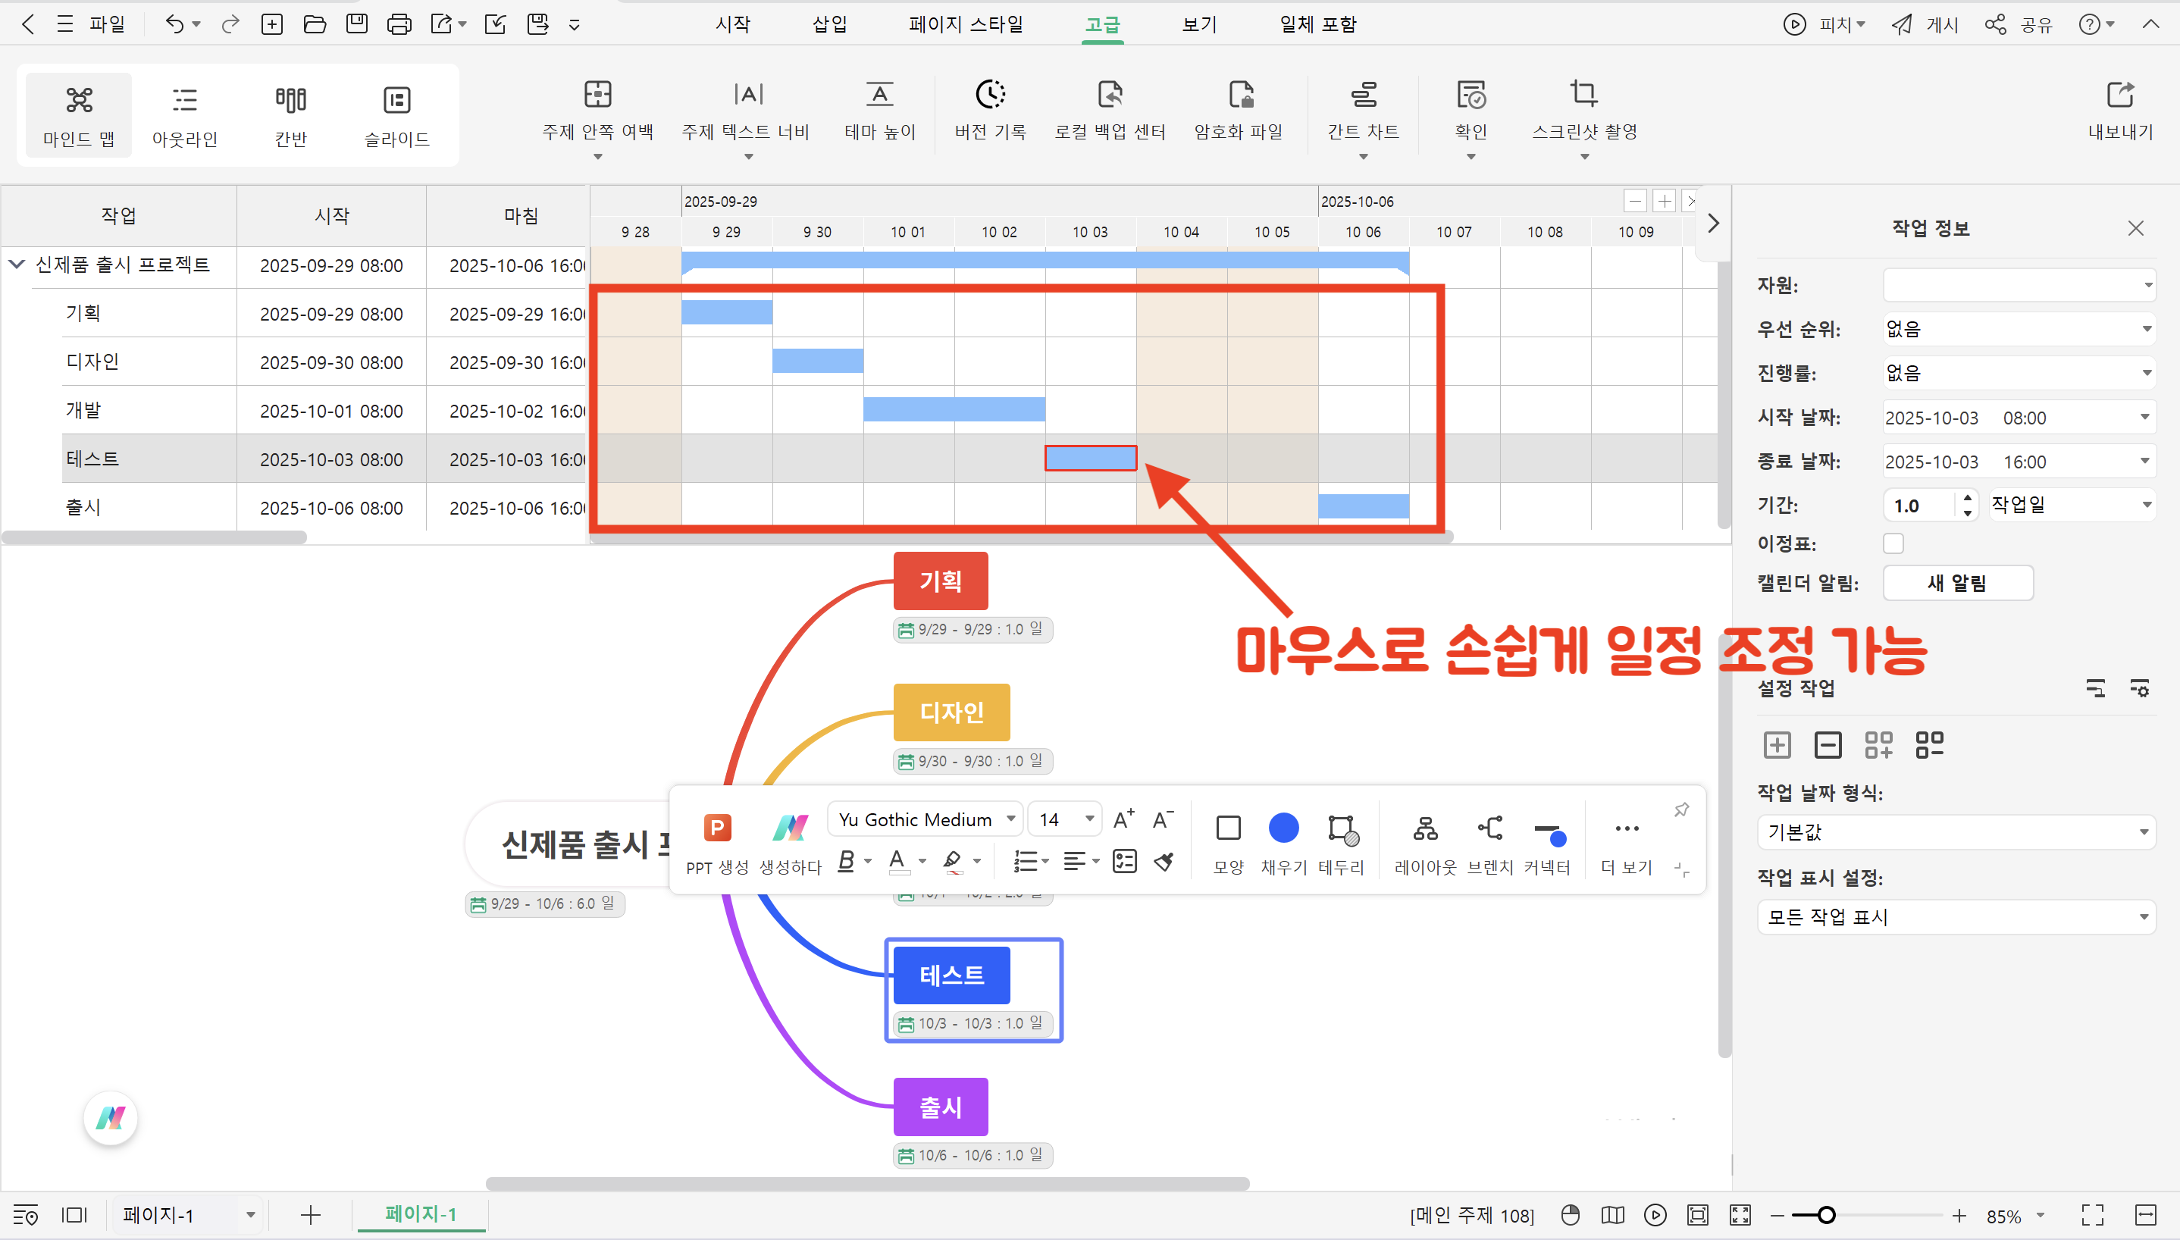Switch to the 보기 ribbon tab
Image resolution: width=2180 pixels, height=1240 pixels.
pos(1198,23)
